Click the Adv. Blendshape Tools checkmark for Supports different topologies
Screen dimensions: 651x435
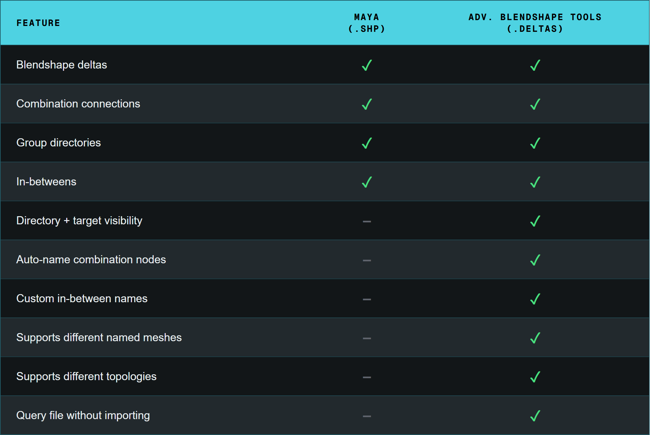tap(535, 377)
